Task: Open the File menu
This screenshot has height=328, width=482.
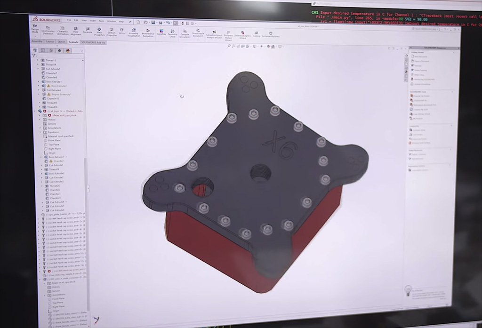Action: pos(69,20)
